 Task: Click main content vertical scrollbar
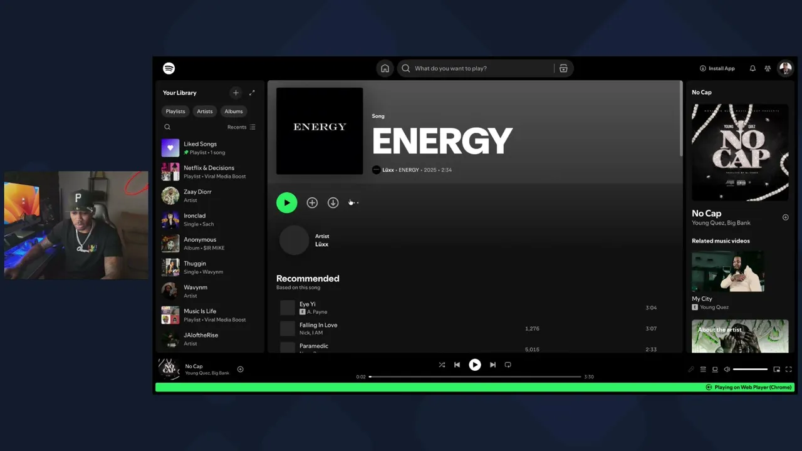pyautogui.click(x=681, y=119)
